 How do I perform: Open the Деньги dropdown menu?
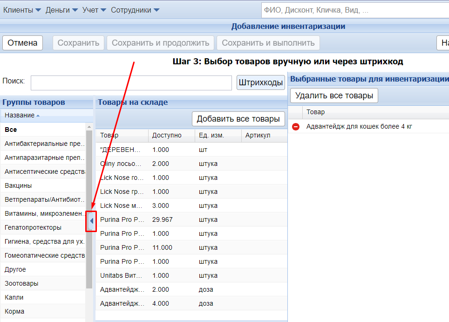pyautogui.click(x=61, y=10)
